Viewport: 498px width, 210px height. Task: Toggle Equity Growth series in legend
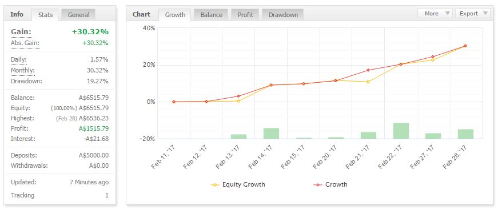238,184
